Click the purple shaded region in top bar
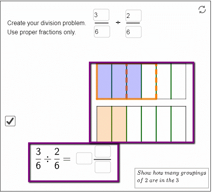The image size is (212, 193). pos(119,81)
